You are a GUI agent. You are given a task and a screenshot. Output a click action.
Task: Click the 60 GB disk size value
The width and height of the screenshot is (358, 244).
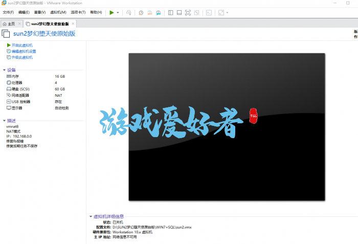tap(60, 89)
